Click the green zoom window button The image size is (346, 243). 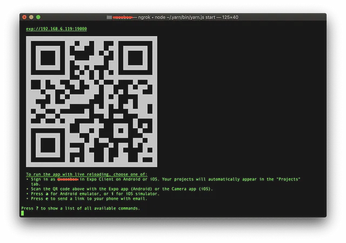[38, 17]
